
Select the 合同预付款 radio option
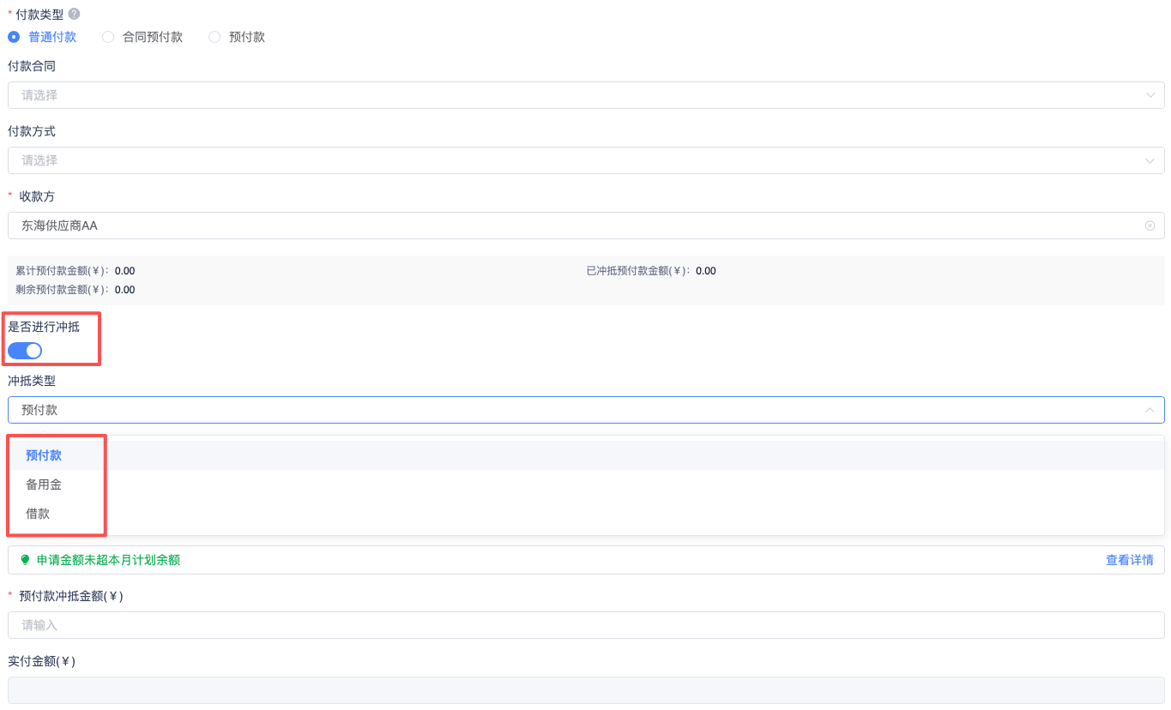(108, 37)
